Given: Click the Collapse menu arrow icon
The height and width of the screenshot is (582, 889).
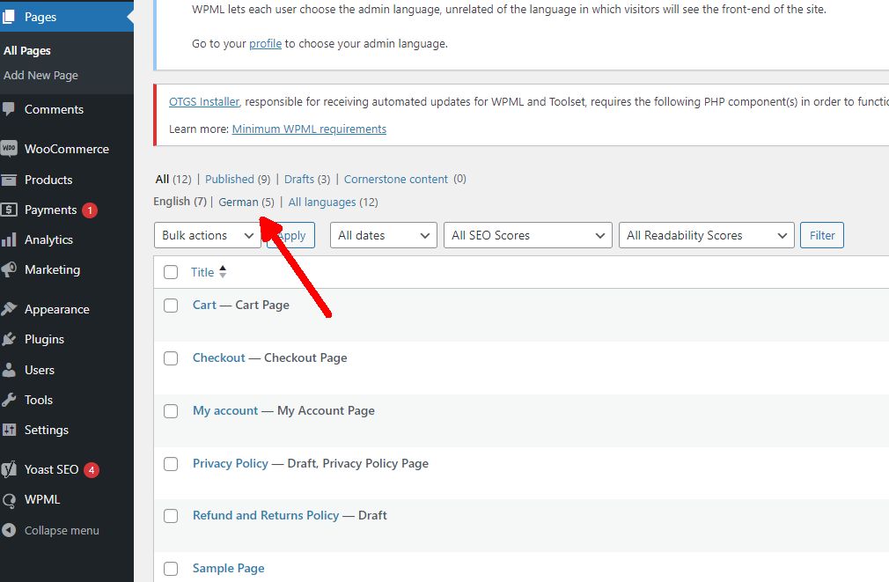Looking at the screenshot, I should (x=9, y=530).
